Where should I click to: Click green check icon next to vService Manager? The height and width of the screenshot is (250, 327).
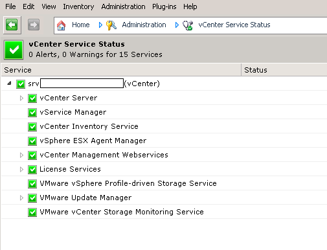(32, 113)
